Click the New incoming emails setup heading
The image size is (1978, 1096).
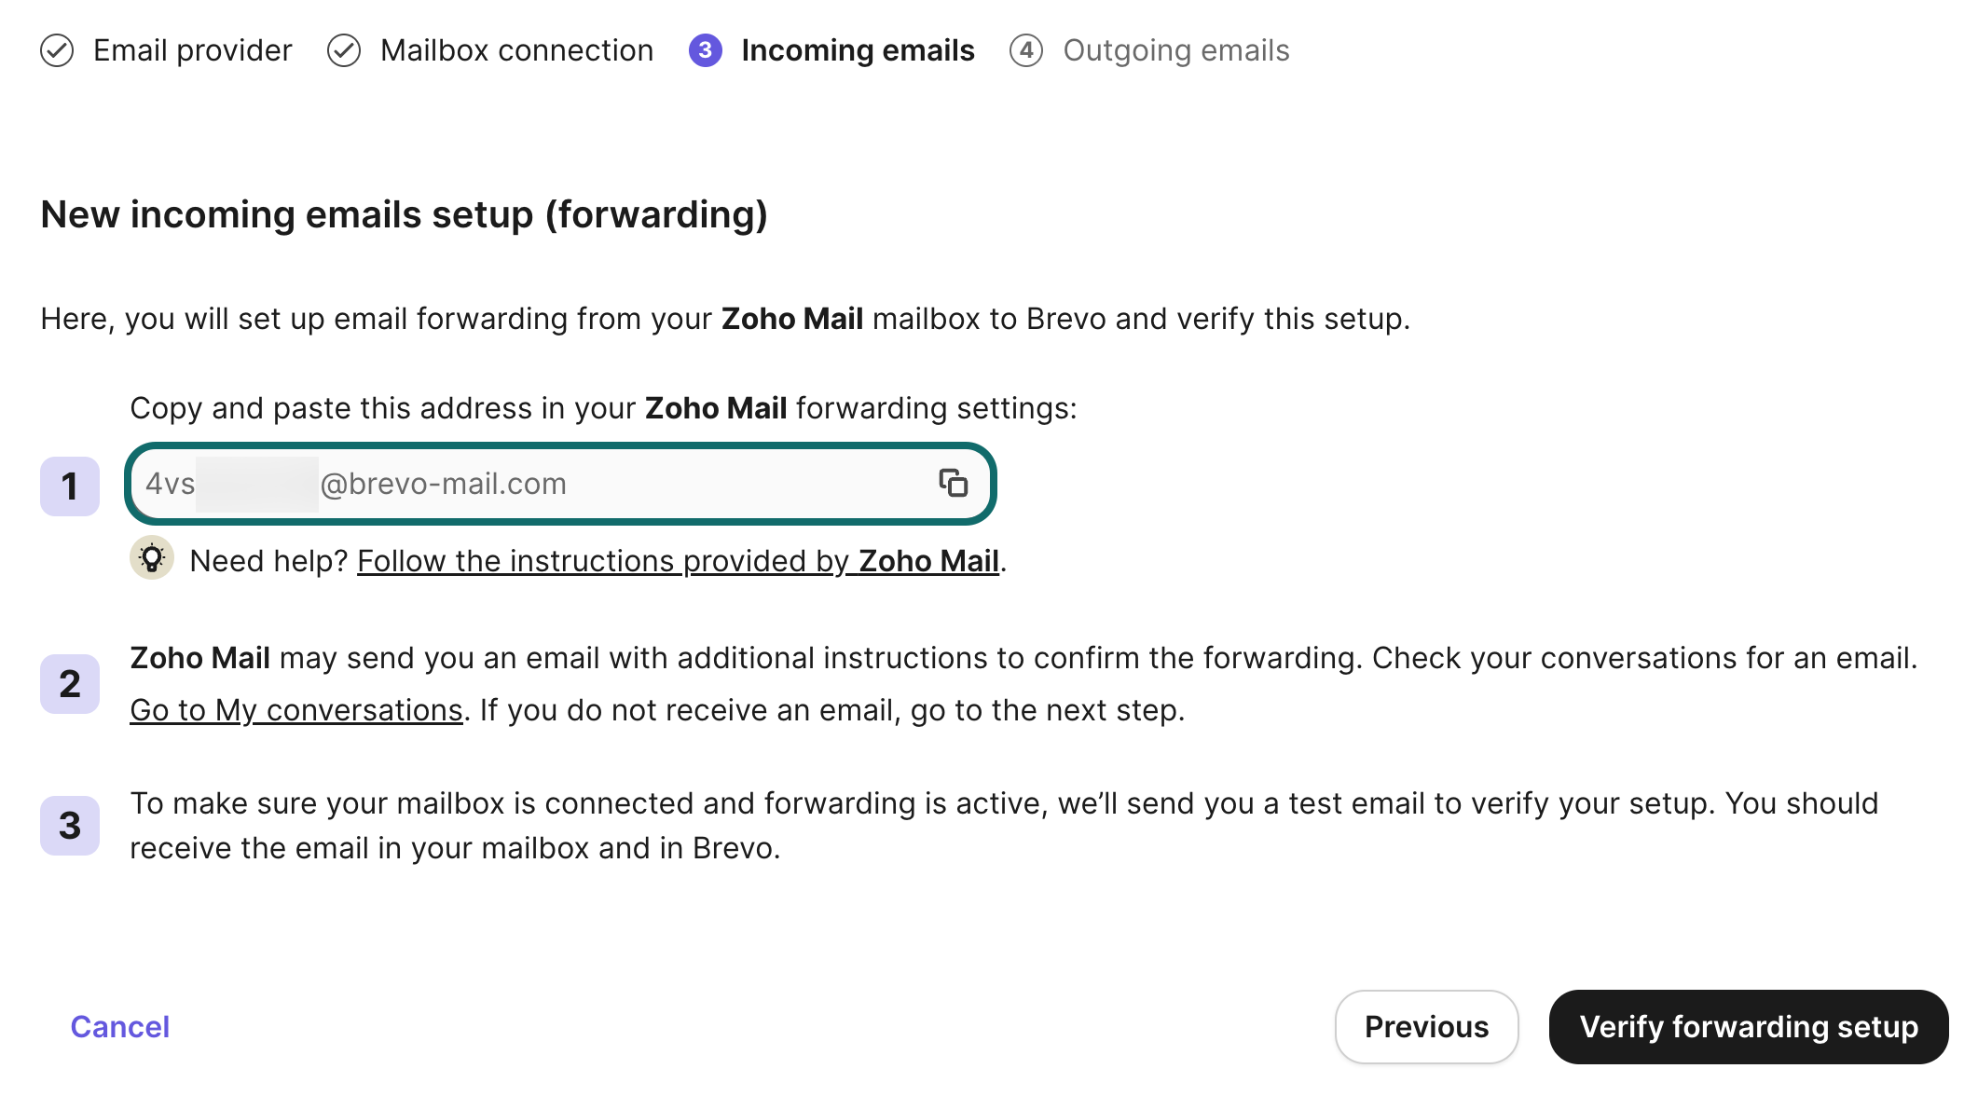(405, 214)
